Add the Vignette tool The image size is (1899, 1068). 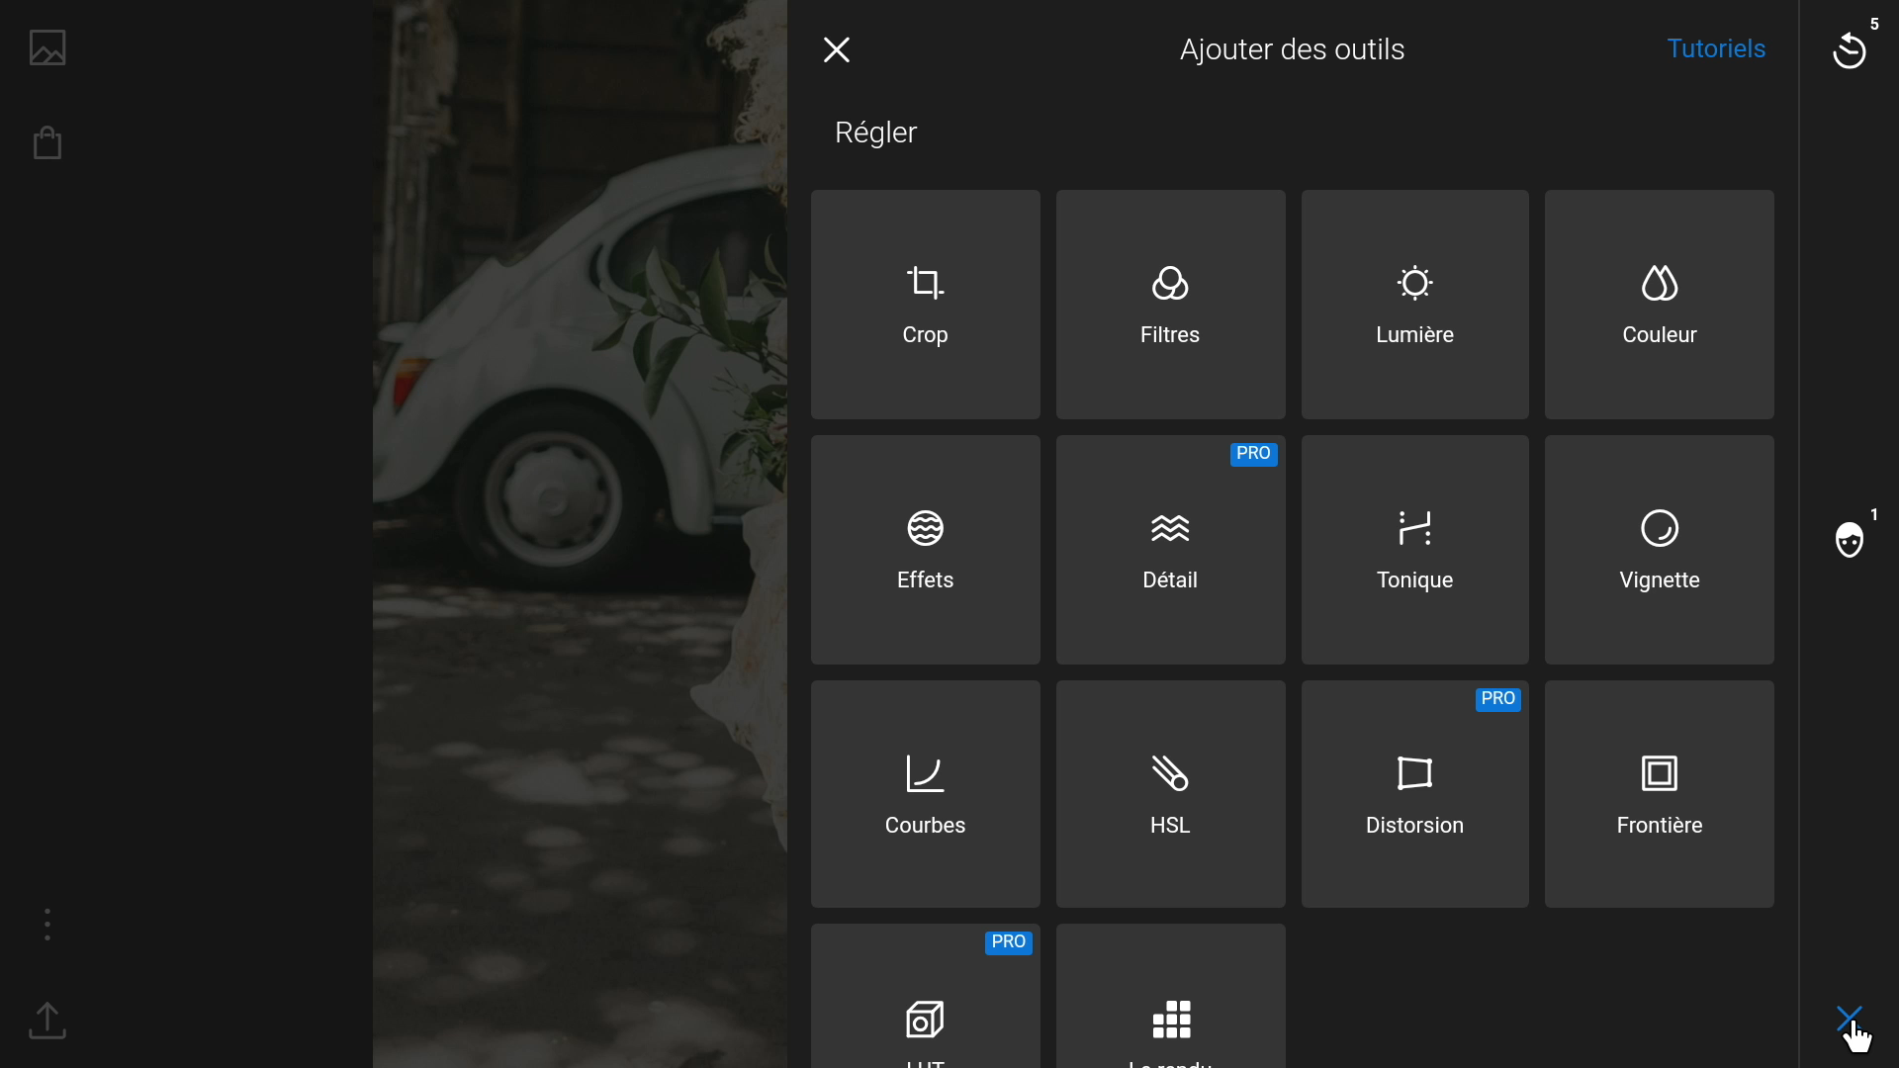click(1659, 550)
